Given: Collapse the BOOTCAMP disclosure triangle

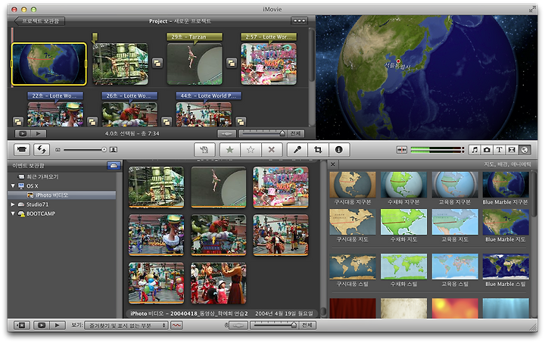Looking at the screenshot, I should [13, 214].
